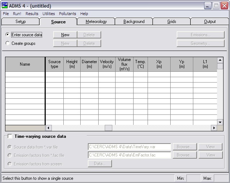Open the Run! menu
Image resolution: width=230 pixels, height=183 pixels.
17,14
